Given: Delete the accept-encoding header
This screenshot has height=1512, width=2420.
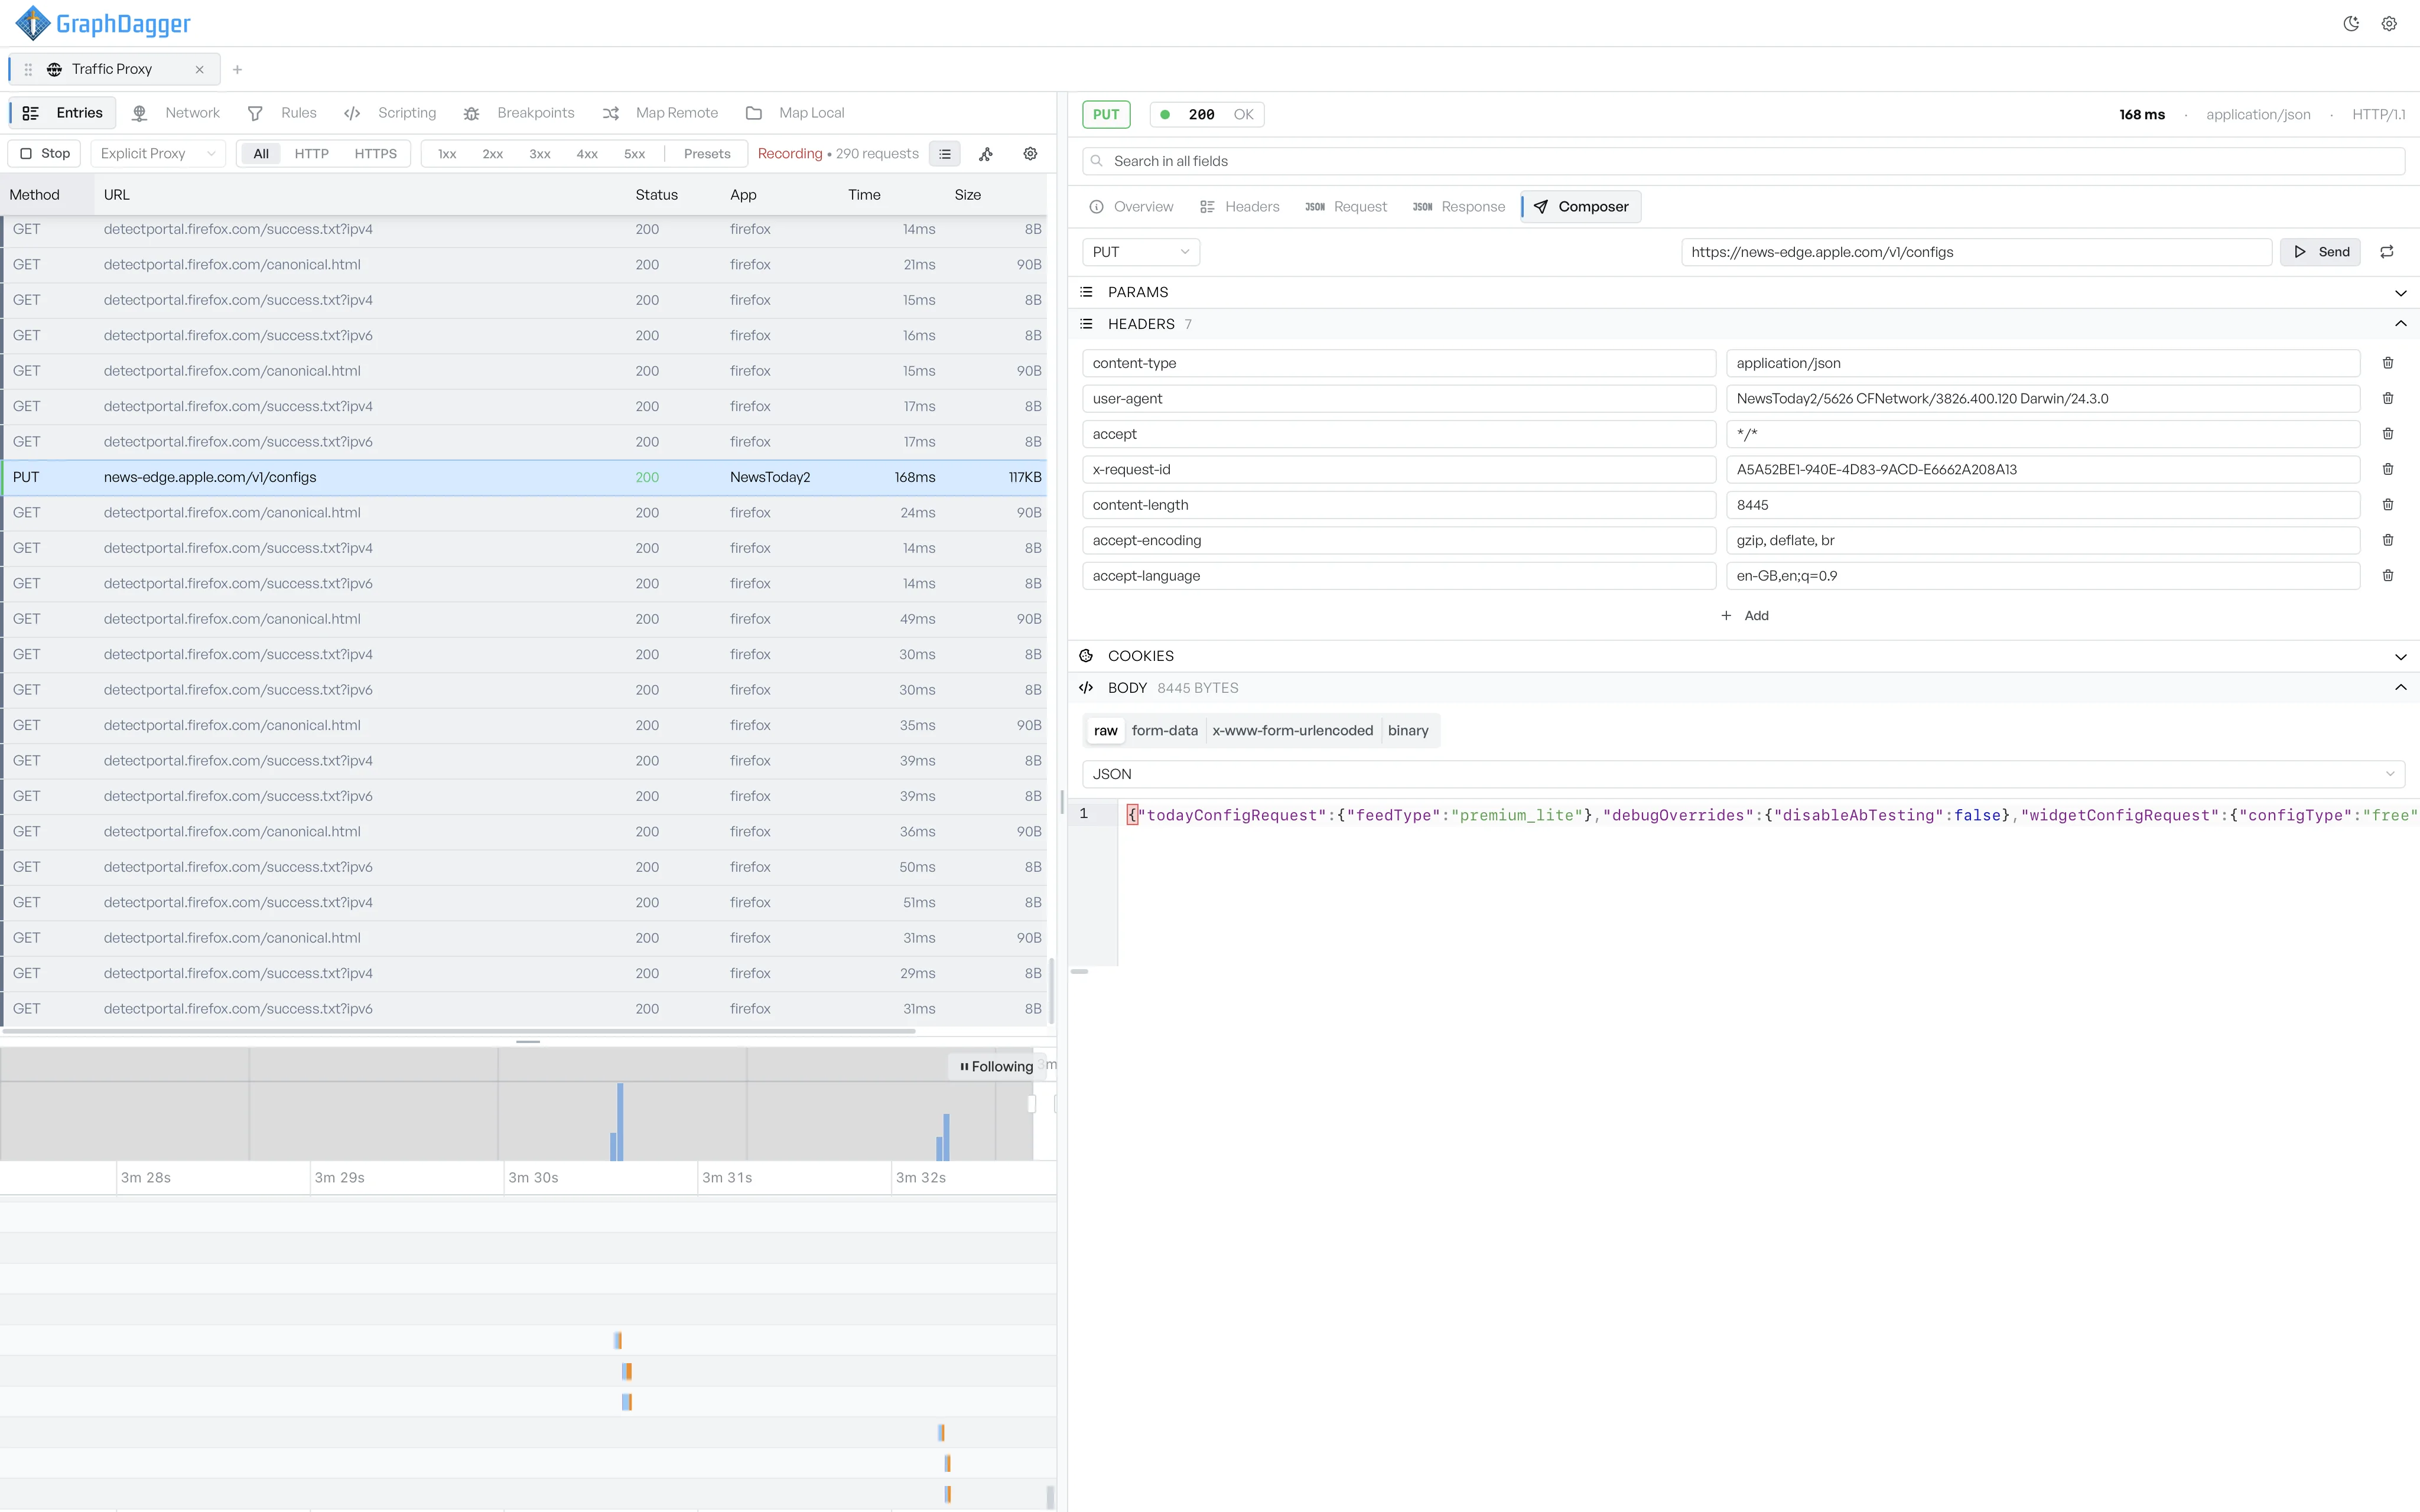Looking at the screenshot, I should [x=2388, y=540].
